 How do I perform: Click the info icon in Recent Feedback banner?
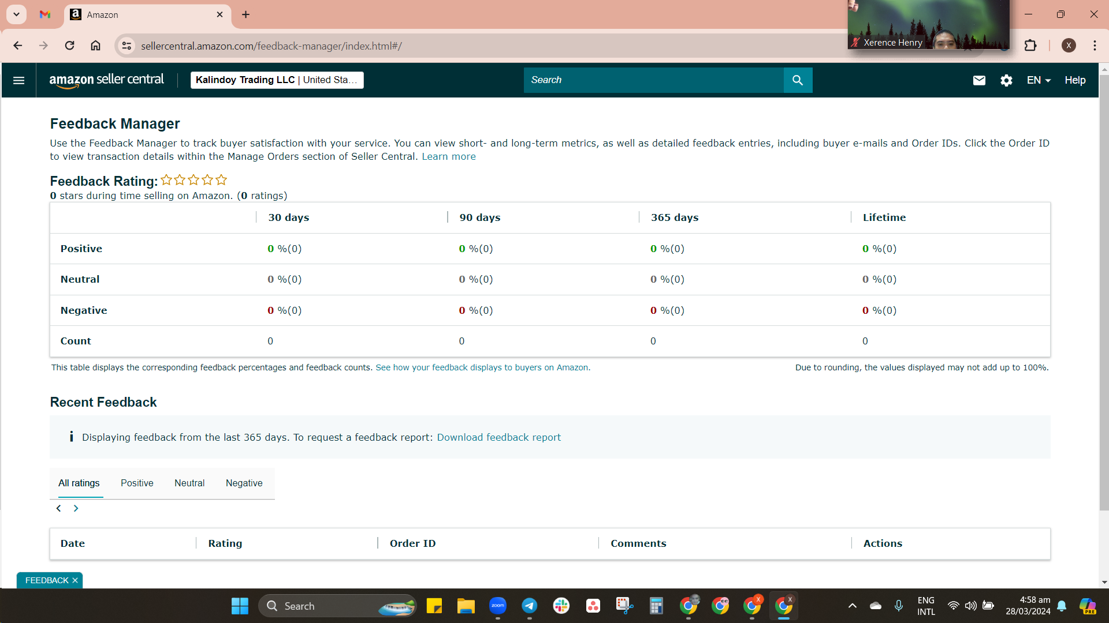pyautogui.click(x=72, y=437)
